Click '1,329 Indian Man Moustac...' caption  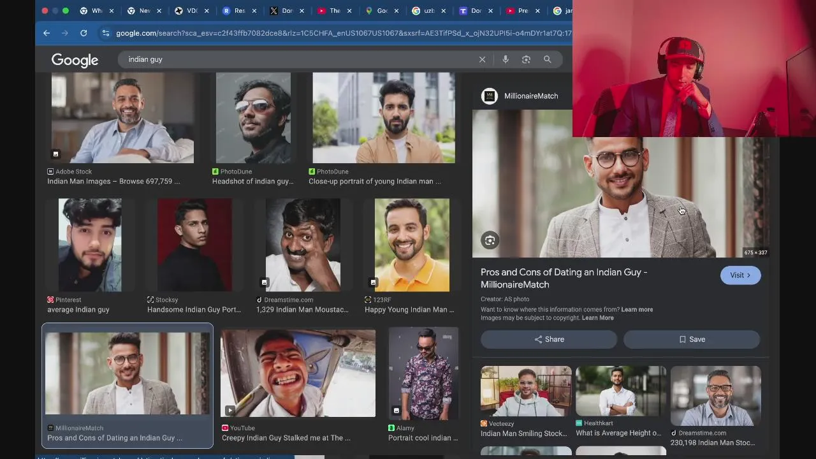click(302, 310)
